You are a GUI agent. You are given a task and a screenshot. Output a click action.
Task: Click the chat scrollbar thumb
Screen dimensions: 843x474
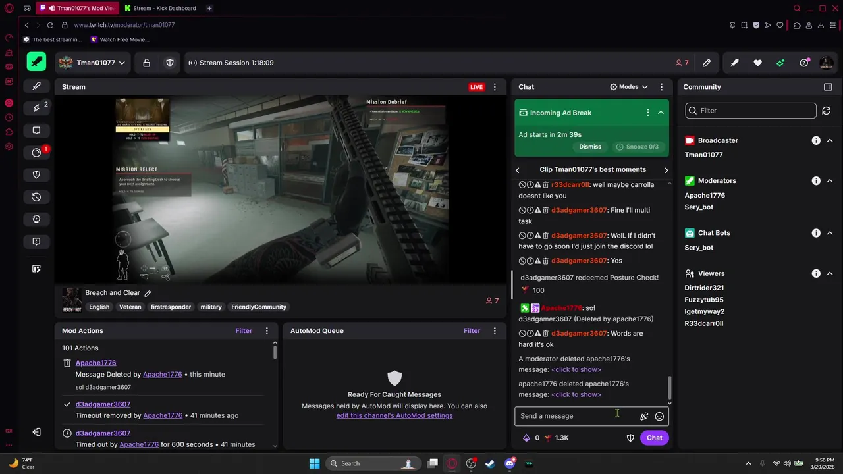tap(669, 387)
